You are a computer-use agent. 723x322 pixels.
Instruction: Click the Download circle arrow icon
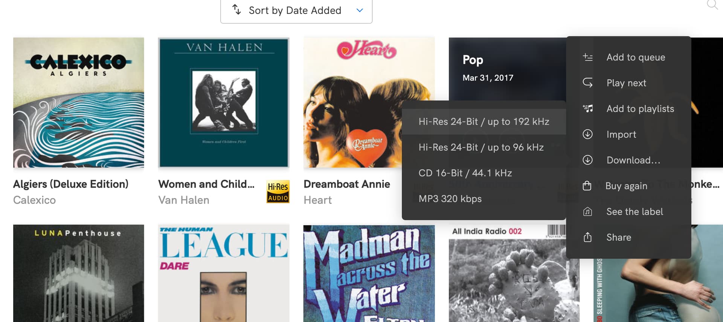(x=587, y=160)
